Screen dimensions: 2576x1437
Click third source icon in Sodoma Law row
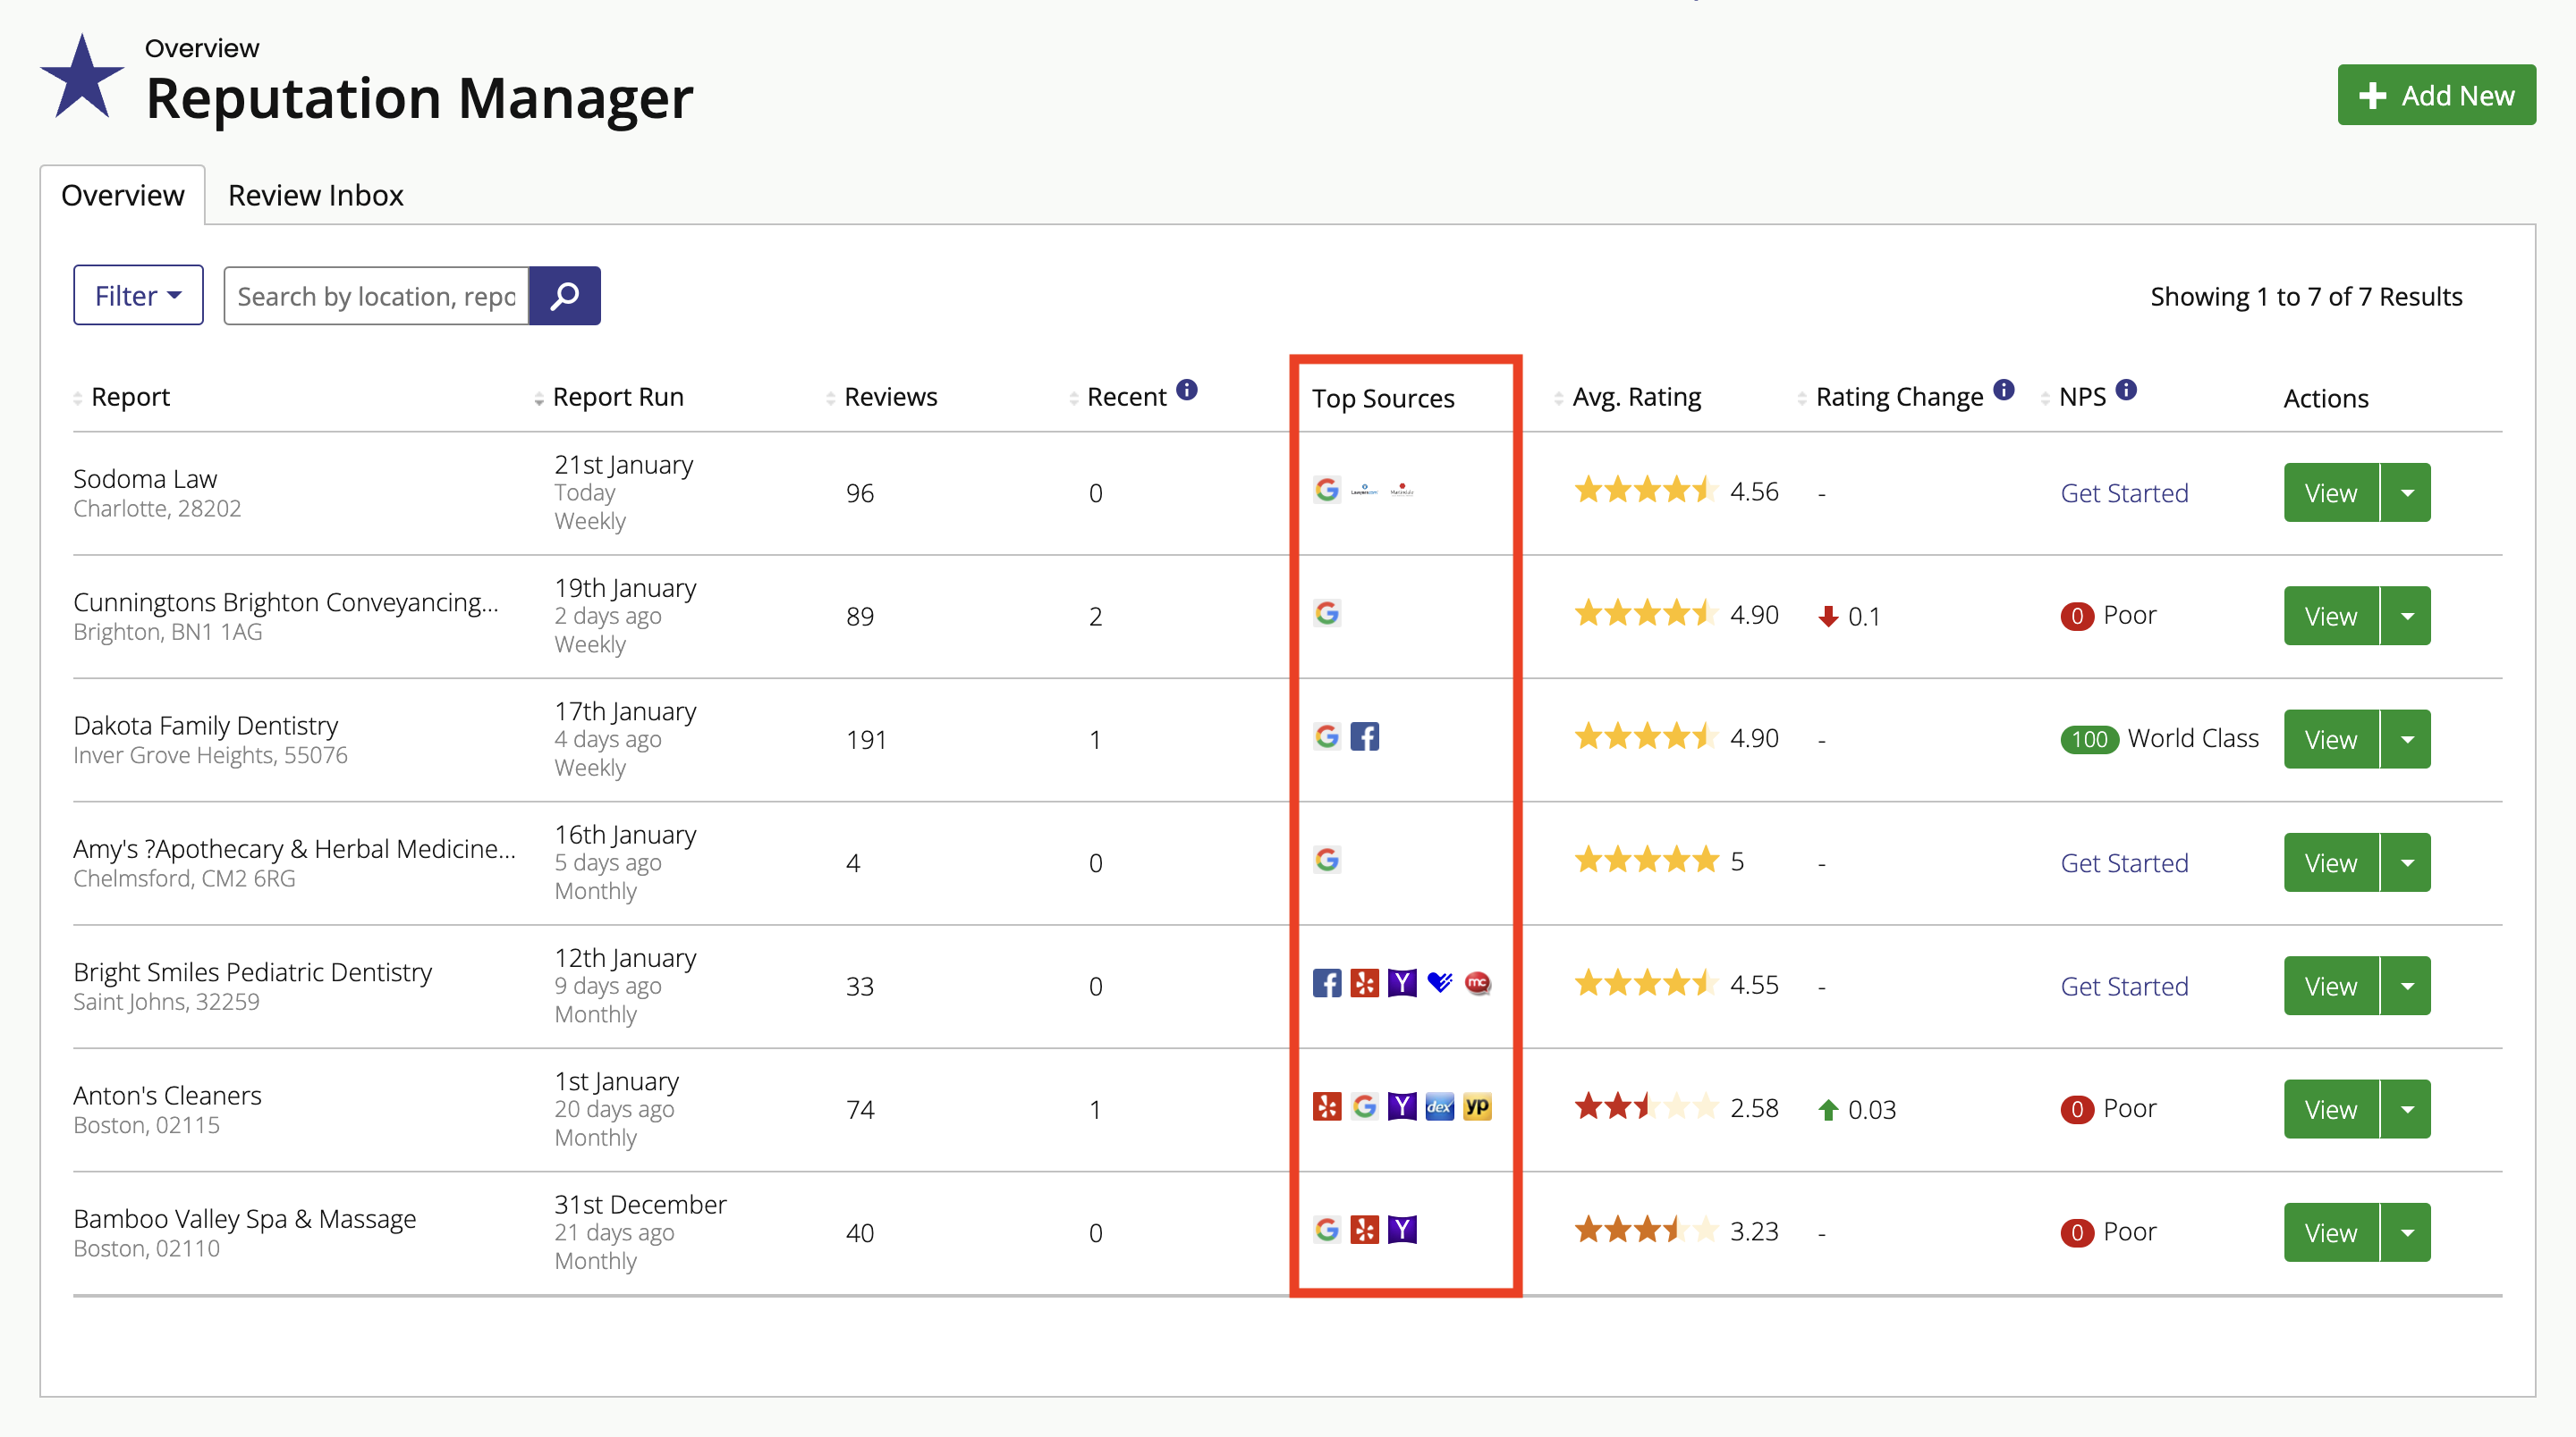[x=1402, y=490]
